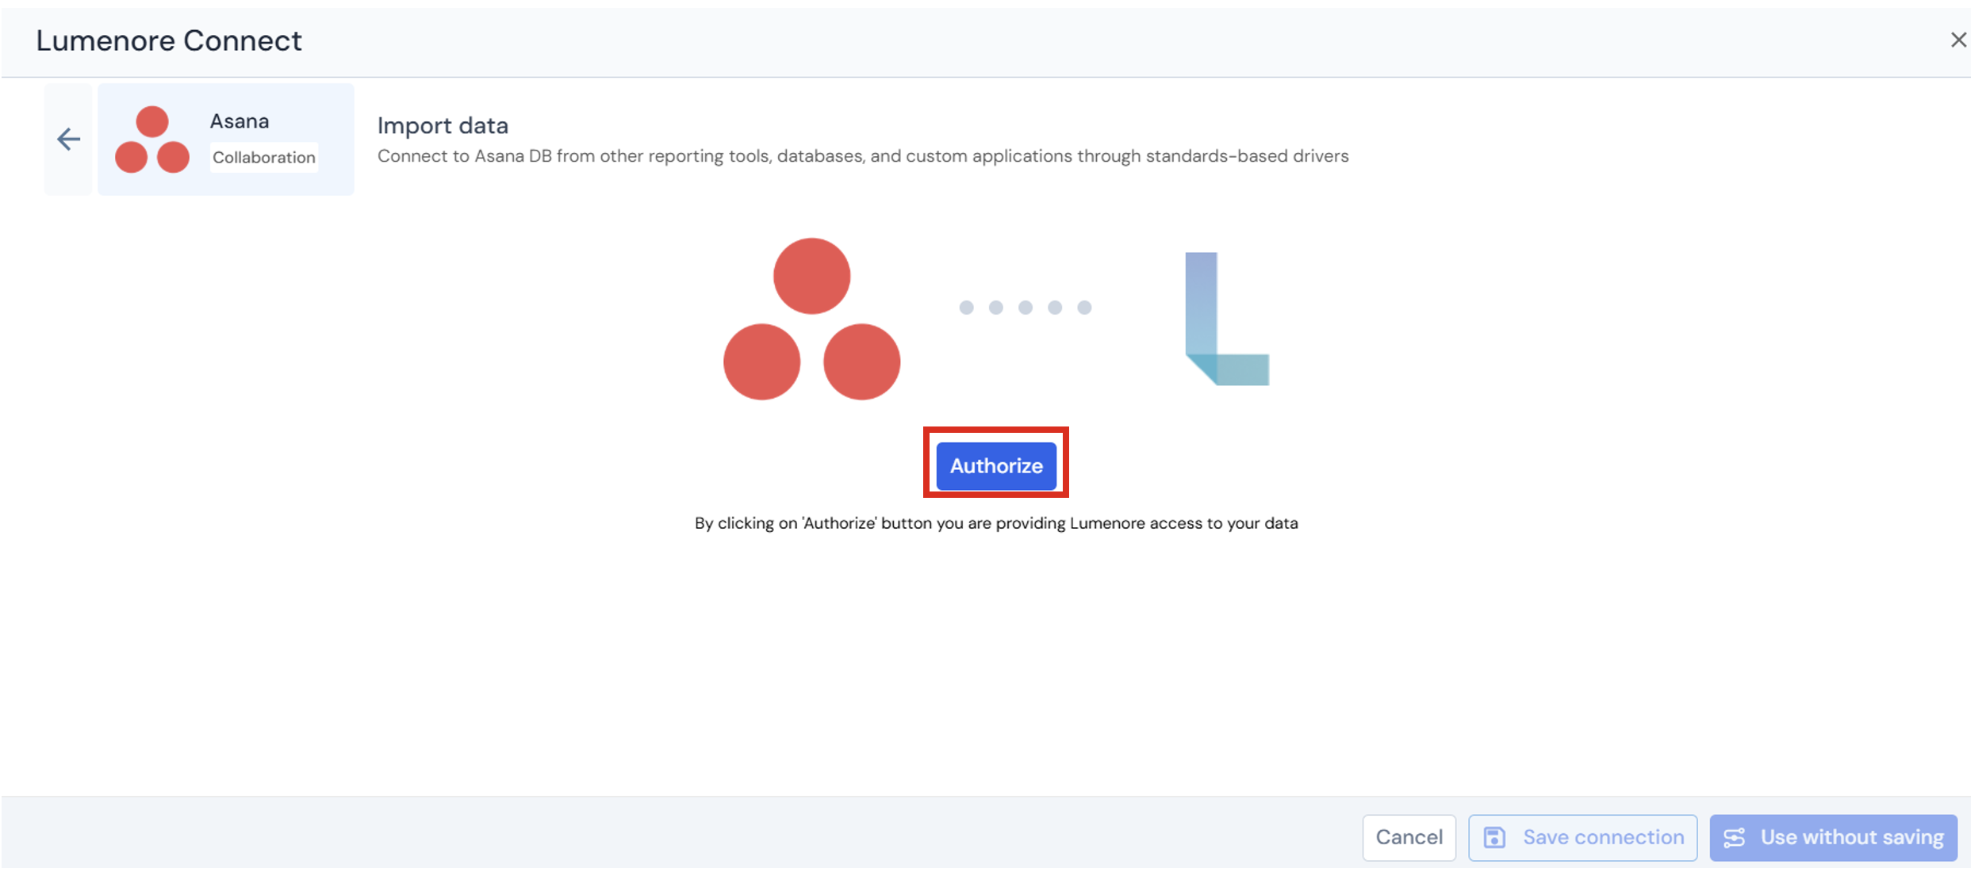Click the sliders icon on Use without saving
1986x872 pixels.
coord(1735,837)
